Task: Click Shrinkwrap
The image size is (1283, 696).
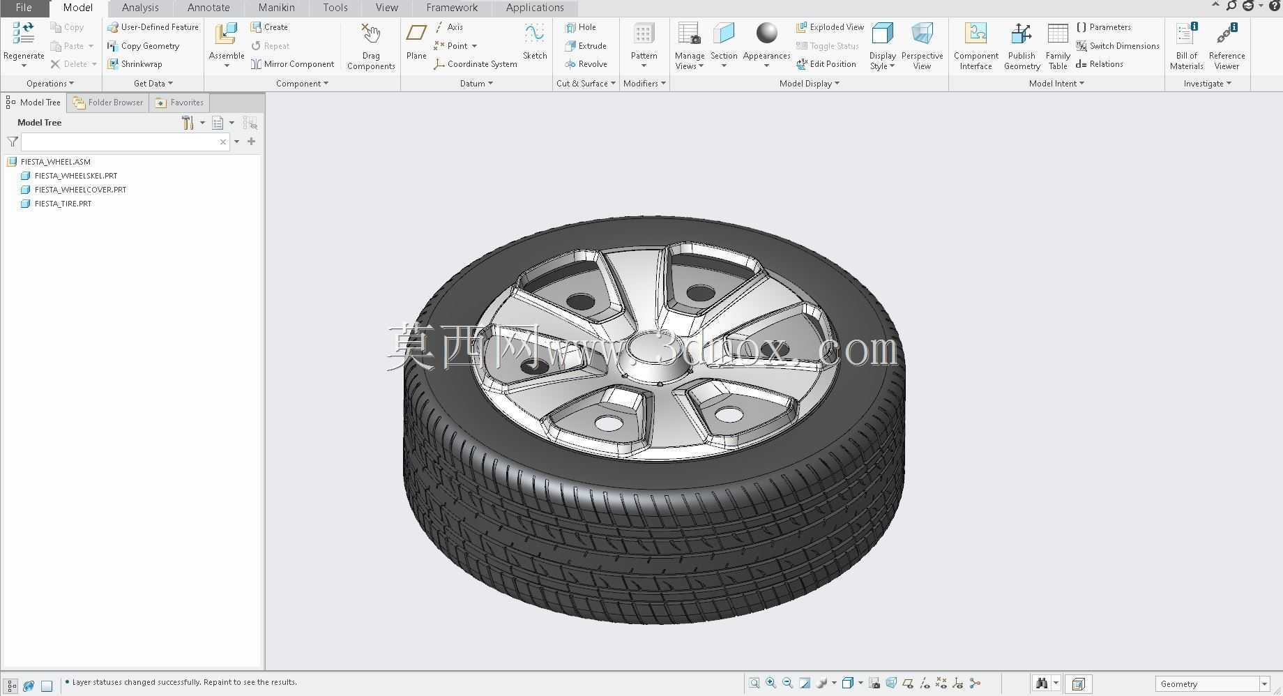Action: [x=135, y=64]
